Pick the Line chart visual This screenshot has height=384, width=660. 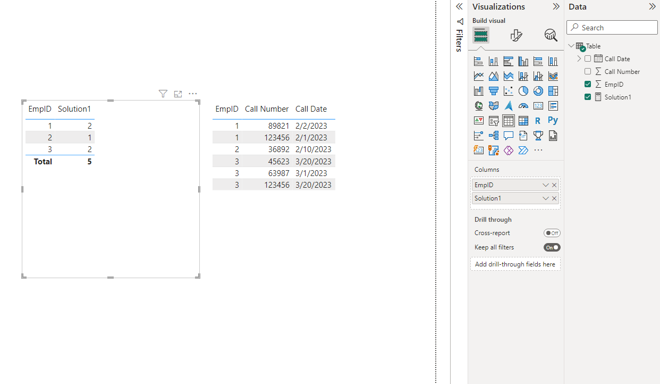click(x=478, y=76)
